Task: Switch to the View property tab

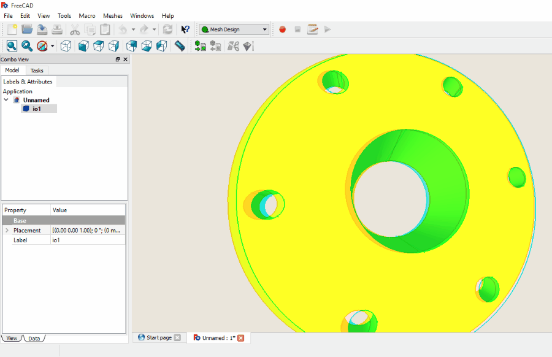Action: (12, 338)
